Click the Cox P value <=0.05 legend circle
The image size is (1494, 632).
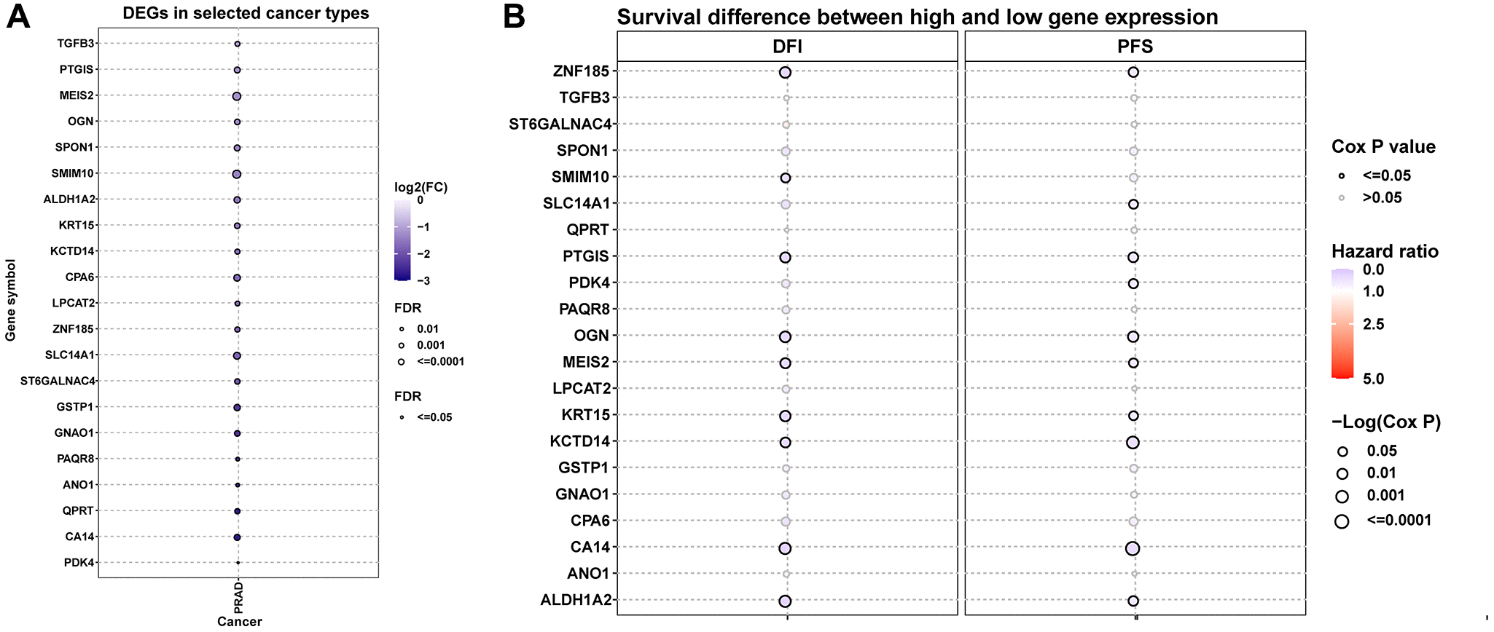1342,176
